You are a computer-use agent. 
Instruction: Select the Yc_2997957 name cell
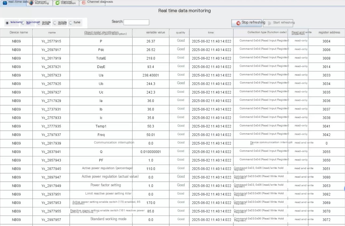51,220
